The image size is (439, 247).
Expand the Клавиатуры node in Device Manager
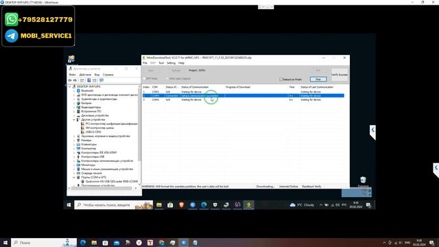[x=74, y=144]
